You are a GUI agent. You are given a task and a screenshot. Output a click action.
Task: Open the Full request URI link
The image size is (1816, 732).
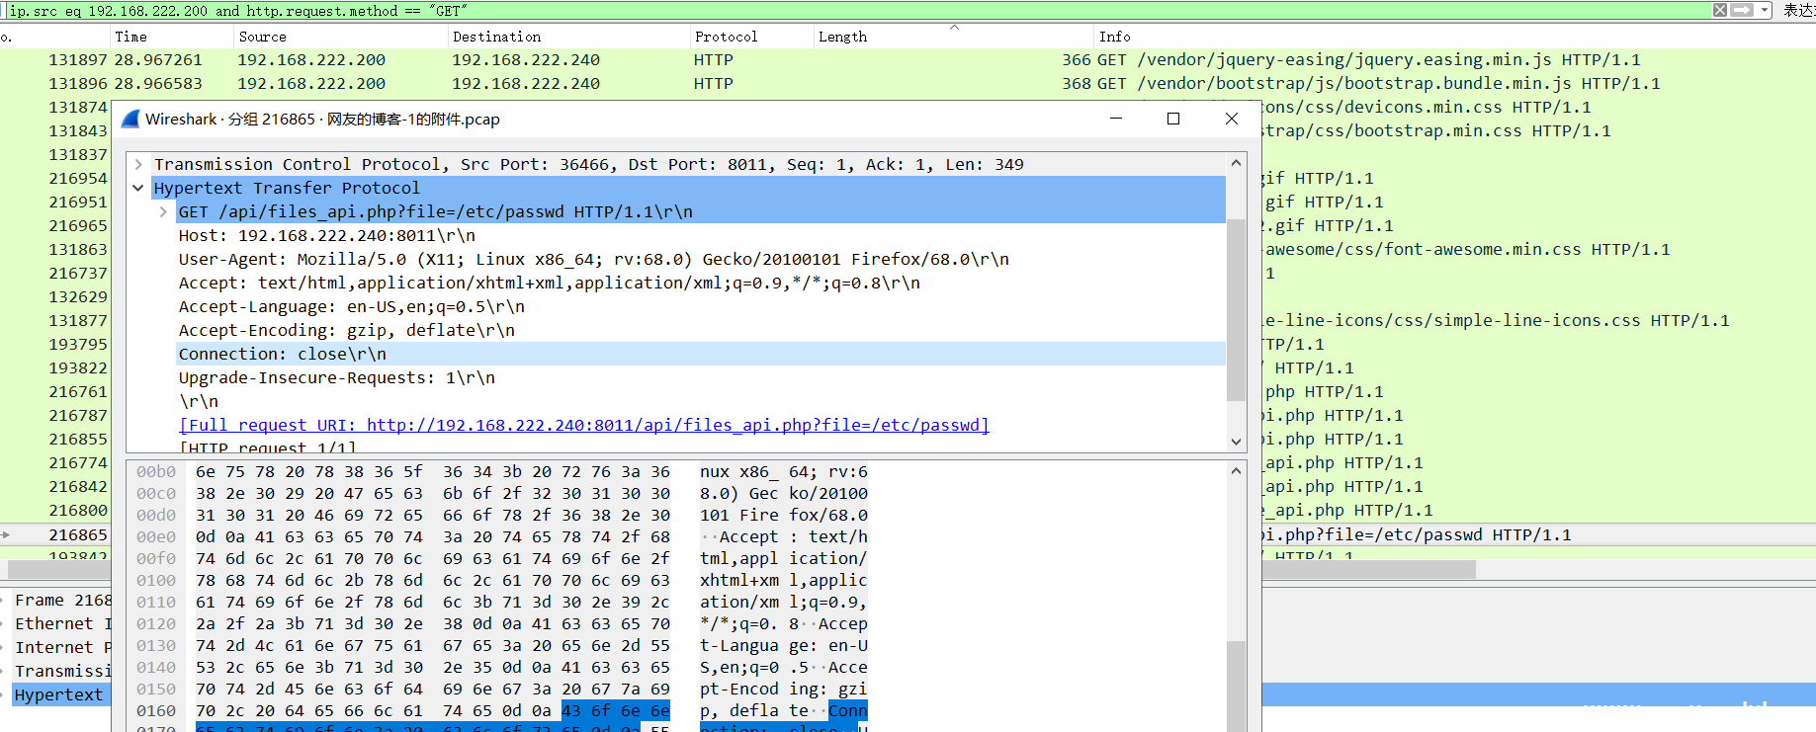pyautogui.click(x=583, y=425)
